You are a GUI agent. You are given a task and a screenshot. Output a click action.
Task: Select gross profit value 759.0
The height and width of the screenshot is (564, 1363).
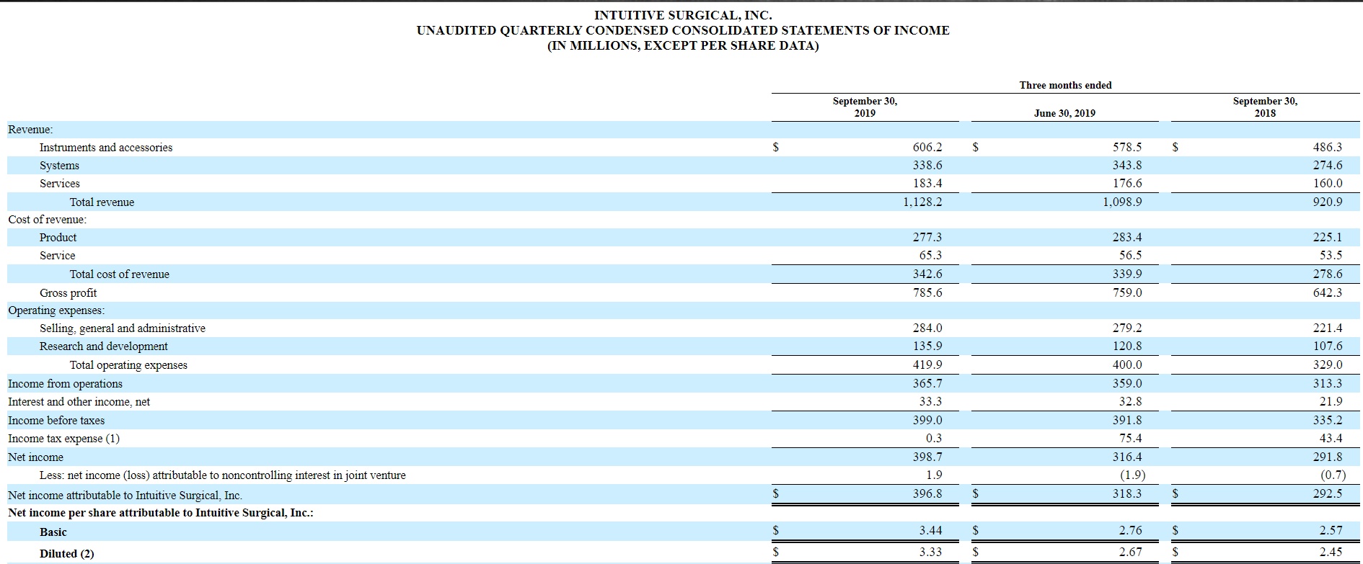pyautogui.click(x=1127, y=292)
